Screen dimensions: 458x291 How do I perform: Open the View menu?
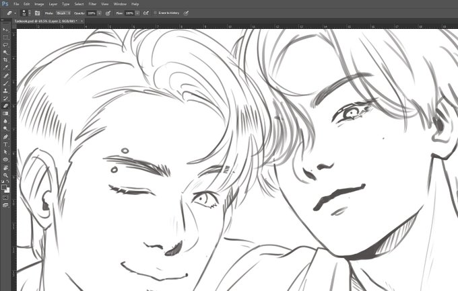pyautogui.click(x=105, y=4)
